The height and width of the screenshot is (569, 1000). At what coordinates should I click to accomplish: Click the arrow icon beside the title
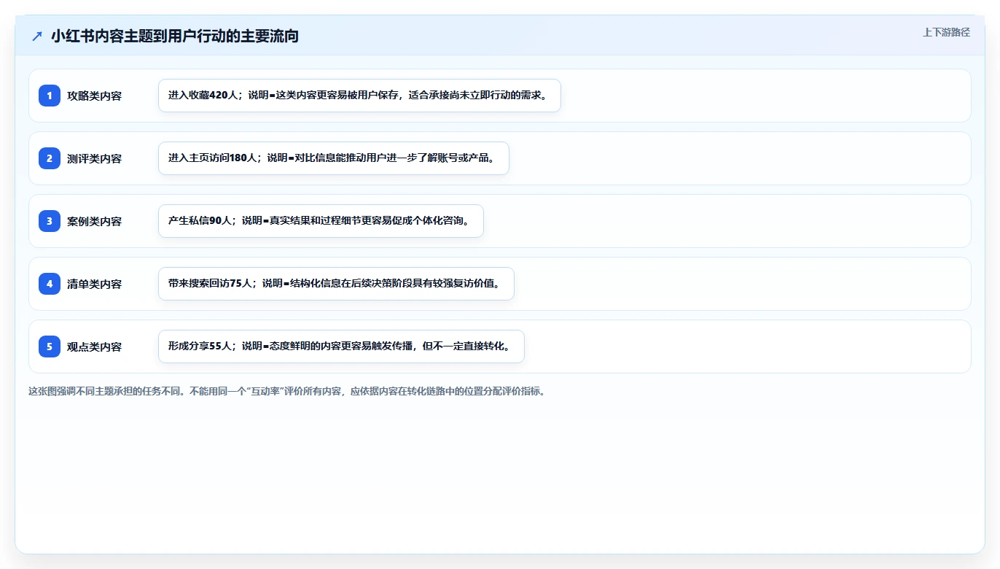[x=37, y=36]
